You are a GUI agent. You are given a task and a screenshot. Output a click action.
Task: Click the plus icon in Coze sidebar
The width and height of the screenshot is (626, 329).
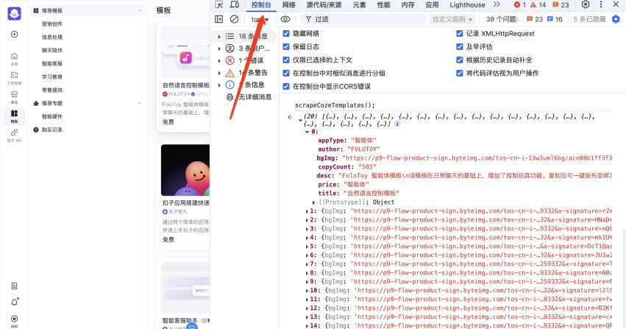coord(14,34)
